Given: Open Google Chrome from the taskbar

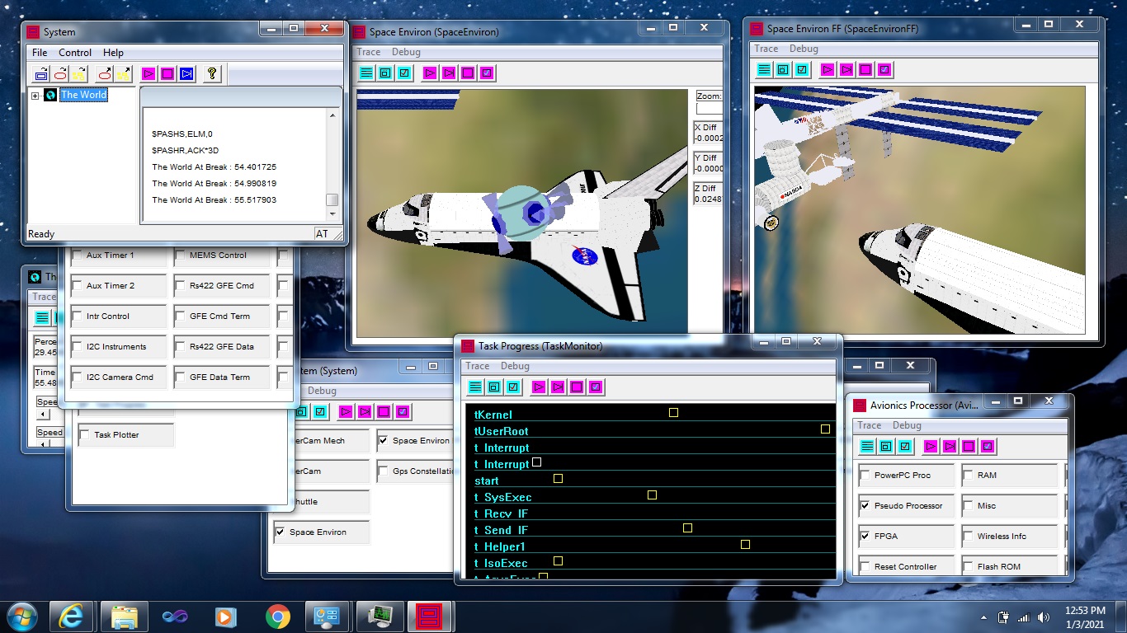Looking at the screenshot, I should coord(277,616).
